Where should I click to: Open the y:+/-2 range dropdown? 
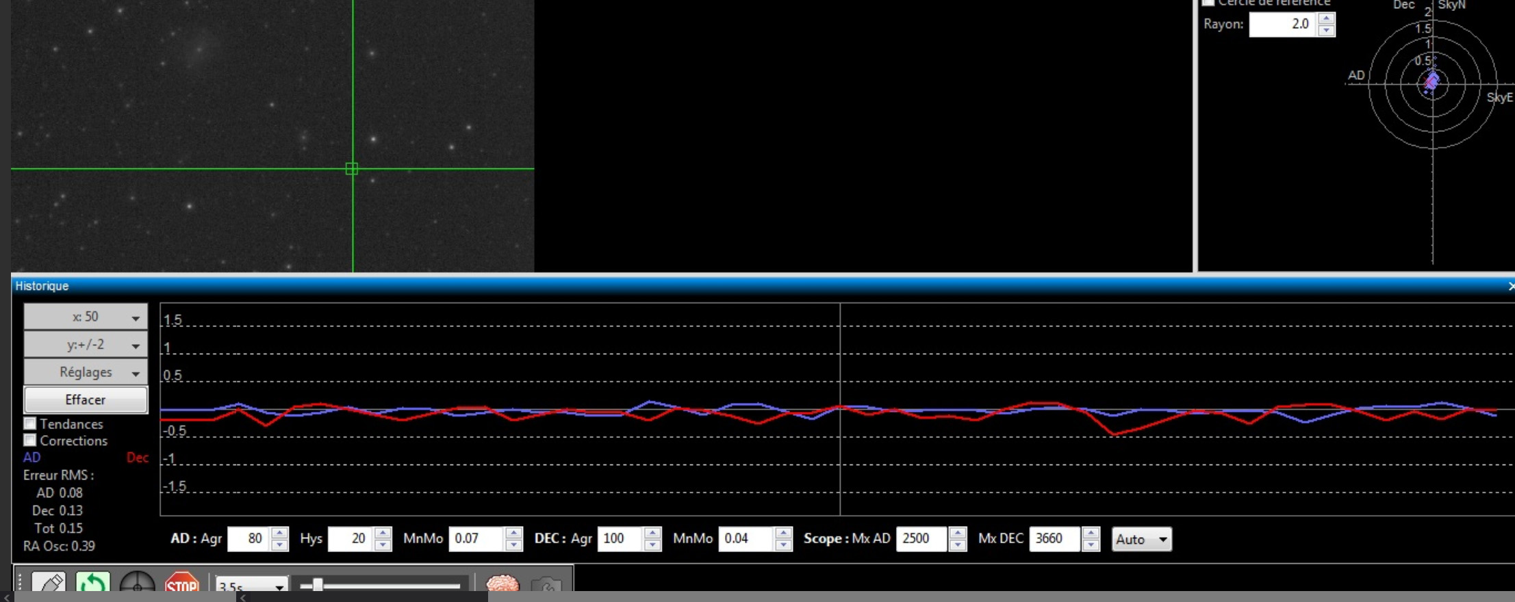(x=86, y=345)
